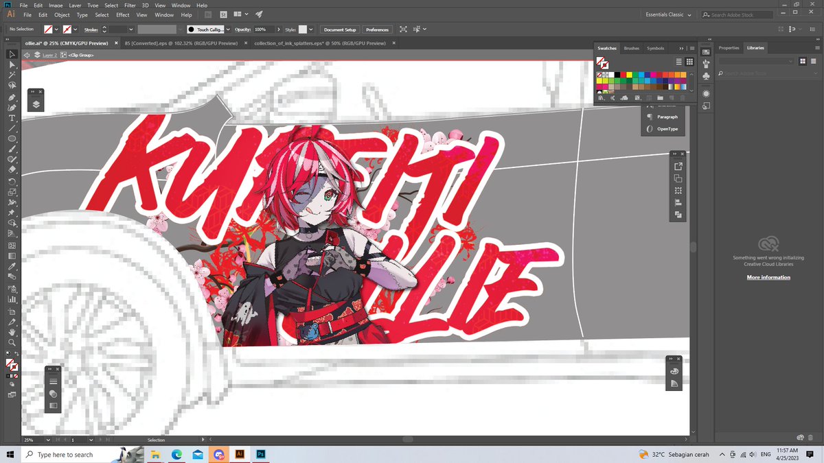Open the Symbols dock icon with club shape
824x463 pixels.
[x=707, y=77]
